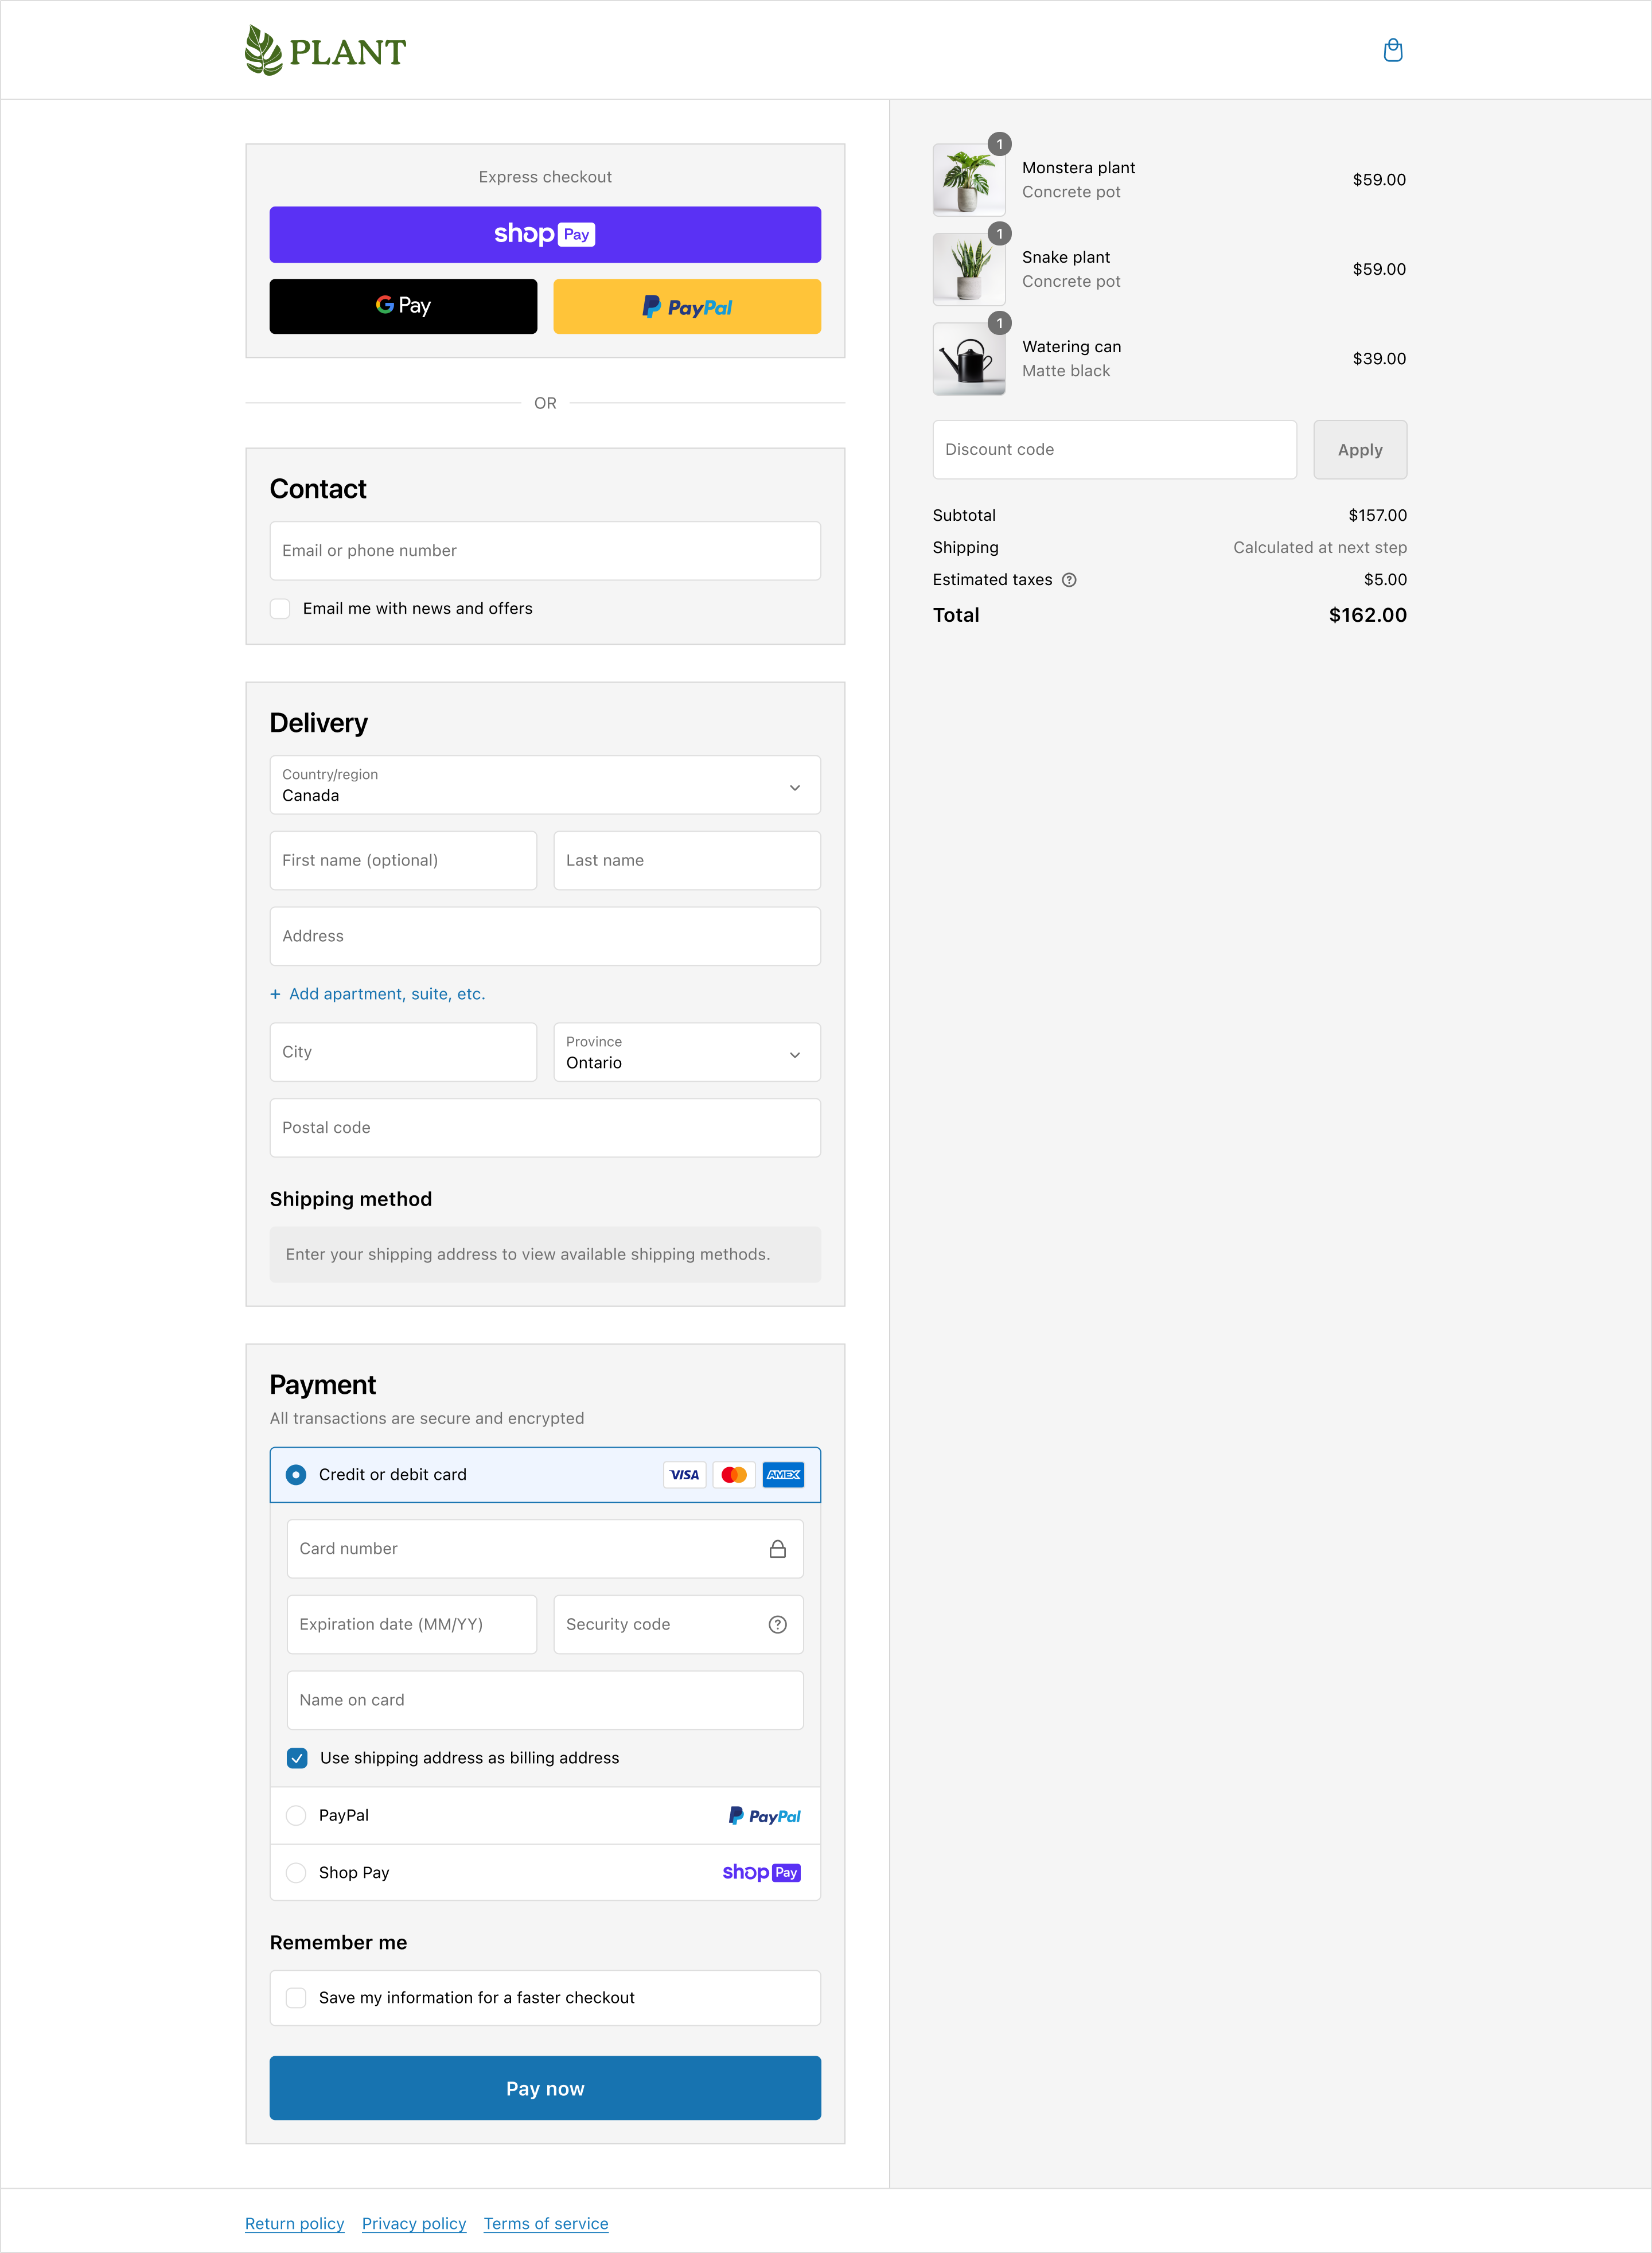Click the PayPal logo in payment options

[x=764, y=1816]
